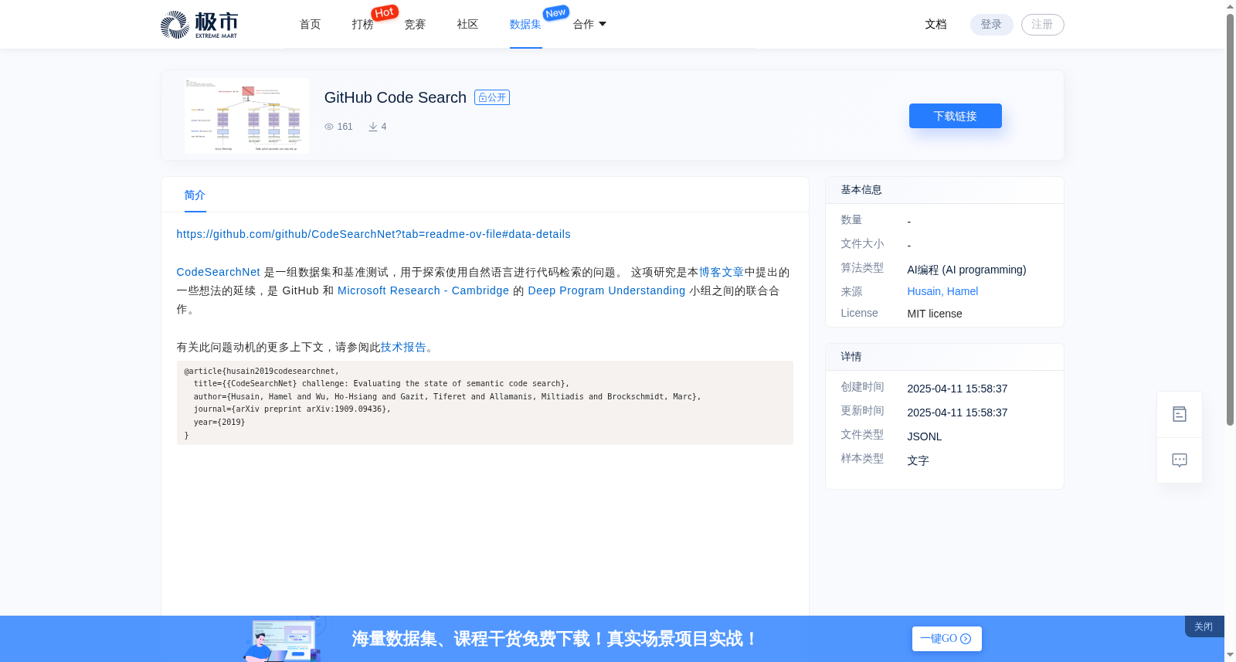Viewport: 1236px width, 662px height.
Task: Open the Husain, Hamel source link
Action: pyautogui.click(x=942, y=291)
